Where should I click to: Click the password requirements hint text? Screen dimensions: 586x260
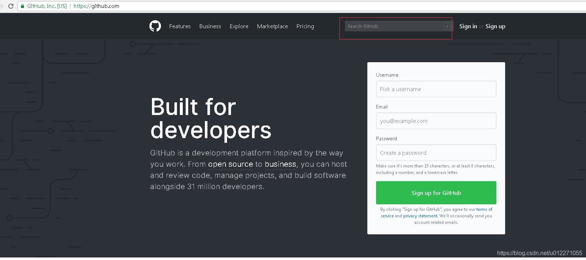(436, 169)
